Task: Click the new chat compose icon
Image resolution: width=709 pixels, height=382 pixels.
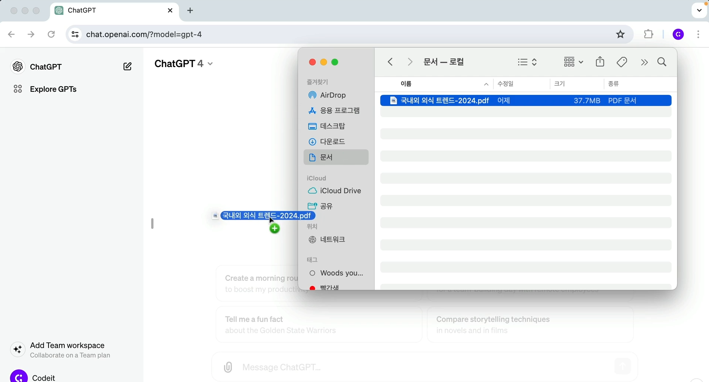Action: coord(127,67)
